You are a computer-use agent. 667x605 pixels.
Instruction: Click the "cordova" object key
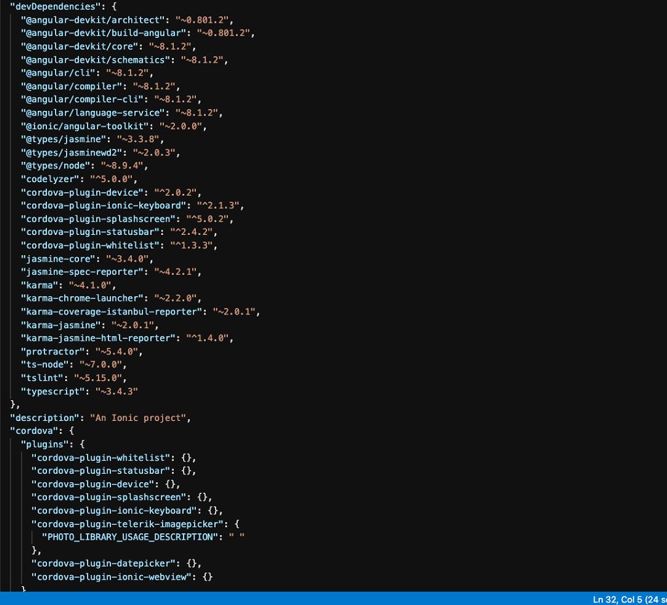coord(34,431)
